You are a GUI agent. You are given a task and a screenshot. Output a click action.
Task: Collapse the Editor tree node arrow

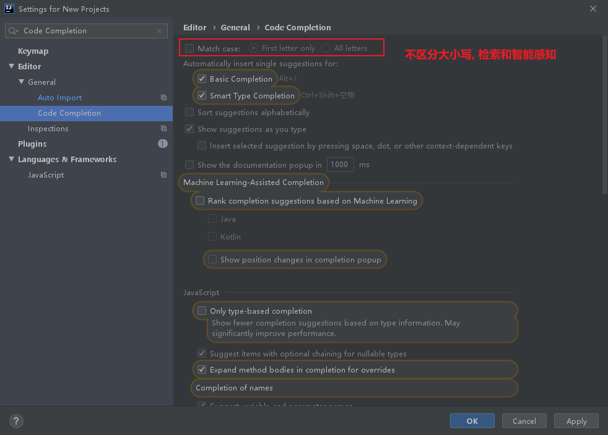point(12,66)
